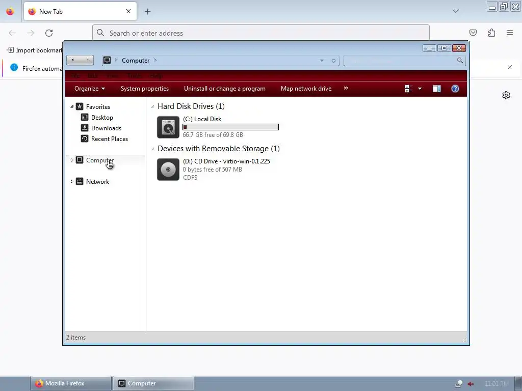This screenshot has width=522, height=391.
Task: Open view options dropdown arrow
Action: (420, 89)
